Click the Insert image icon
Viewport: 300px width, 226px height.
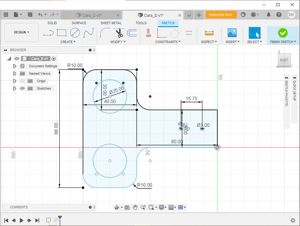(x=232, y=33)
